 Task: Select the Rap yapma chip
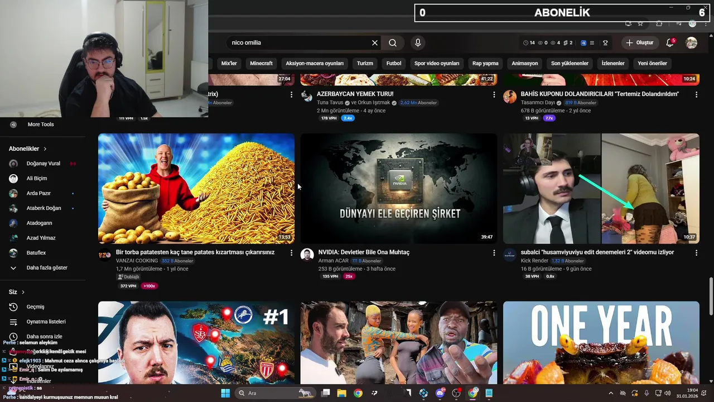(x=485, y=64)
